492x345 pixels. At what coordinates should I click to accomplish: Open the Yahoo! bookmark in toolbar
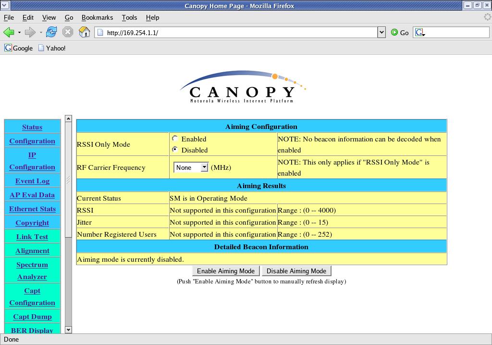tap(52, 48)
